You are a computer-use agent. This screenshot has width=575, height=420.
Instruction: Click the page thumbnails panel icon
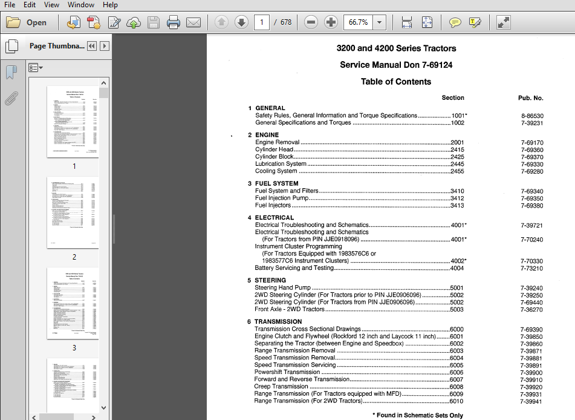pyautogui.click(x=11, y=46)
